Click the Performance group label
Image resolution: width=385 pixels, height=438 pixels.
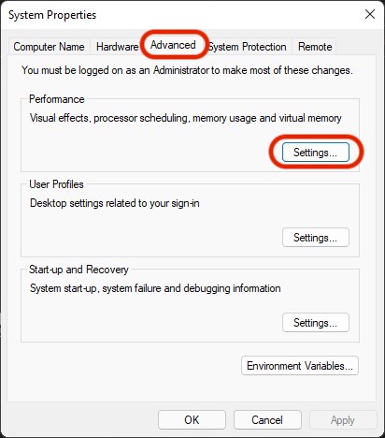tap(57, 99)
